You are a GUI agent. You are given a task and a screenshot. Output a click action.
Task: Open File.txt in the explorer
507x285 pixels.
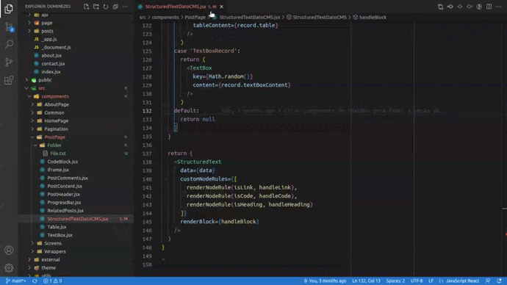58,154
